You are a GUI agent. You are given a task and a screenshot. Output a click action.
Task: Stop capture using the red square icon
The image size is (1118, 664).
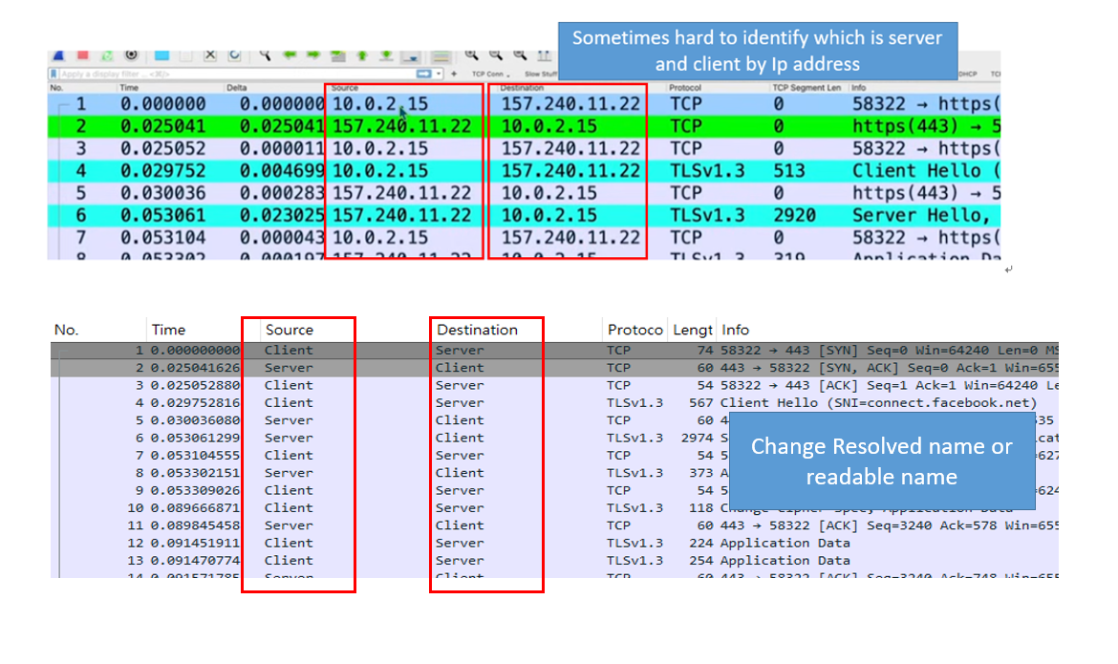pos(83,55)
